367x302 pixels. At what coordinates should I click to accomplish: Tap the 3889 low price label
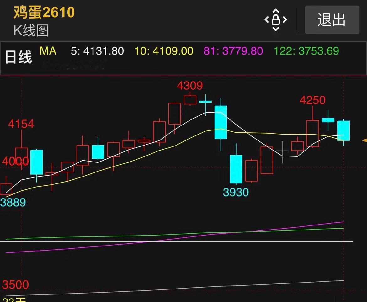point(13,202)
